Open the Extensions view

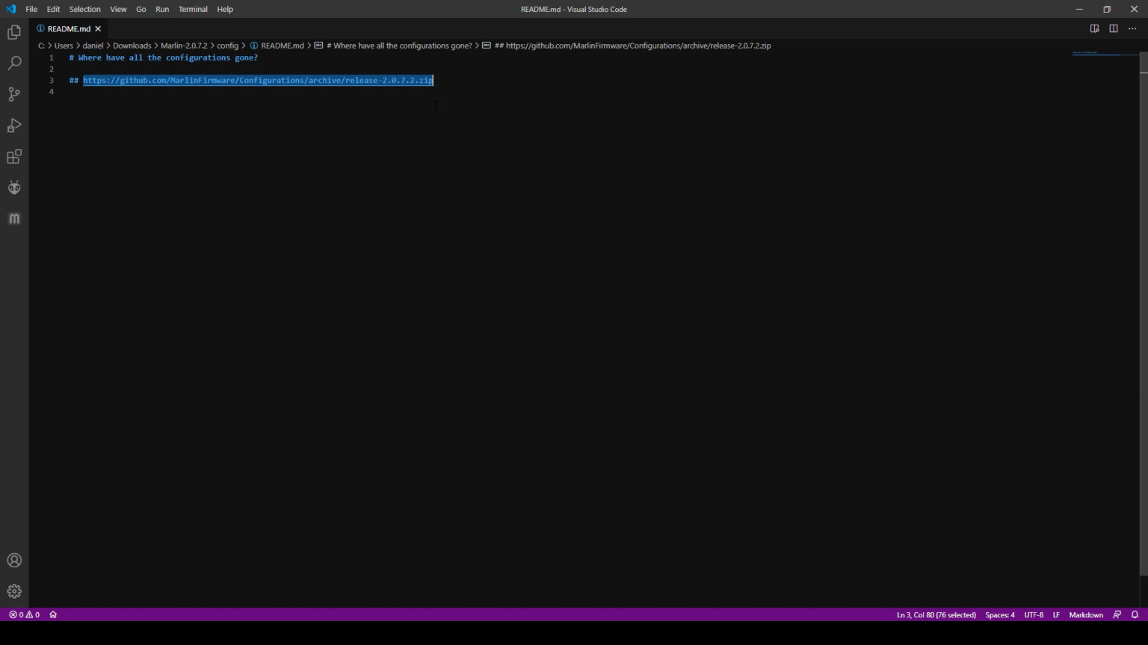(14, 157)
